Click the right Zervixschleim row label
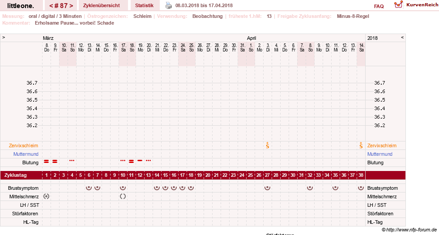Image resolution: width=439 pixels, height=235 pixels. pyautogui.click(x=382, y=145)
